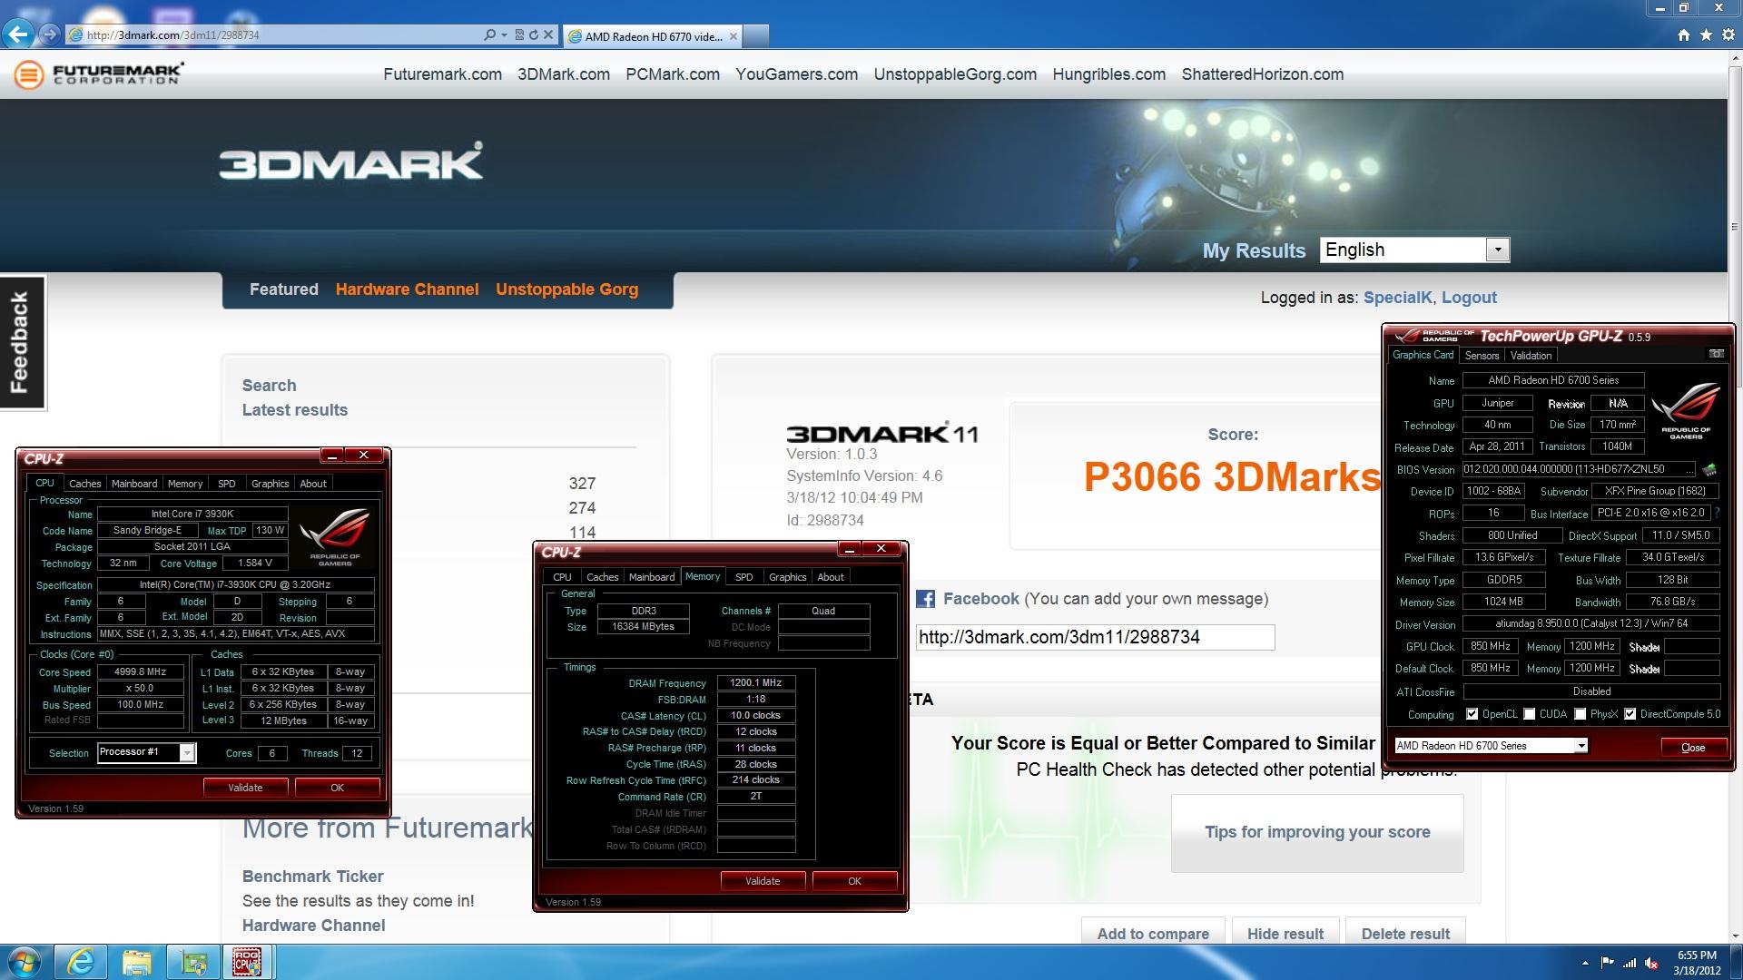Switch to Caches tab in left CPU-Z window
This screenshot has width=1743, height=980.
[84, 484]
